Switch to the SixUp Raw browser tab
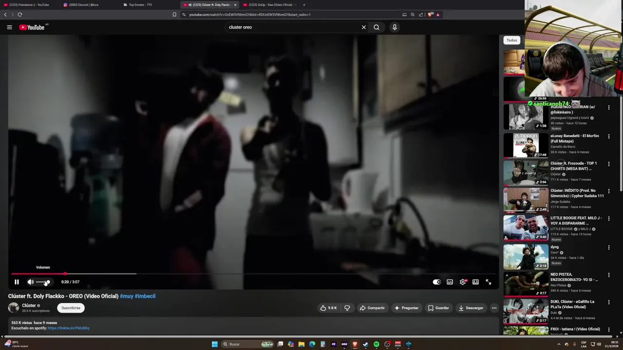The width and height of the screenshot is (623, 350). (269, 5)
